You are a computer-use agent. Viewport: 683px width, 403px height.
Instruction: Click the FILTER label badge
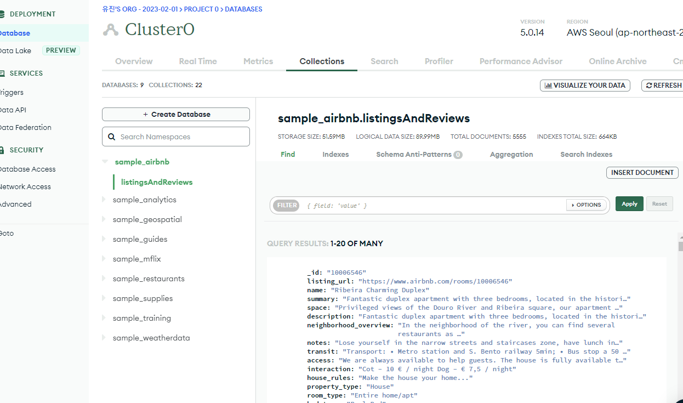287,205
